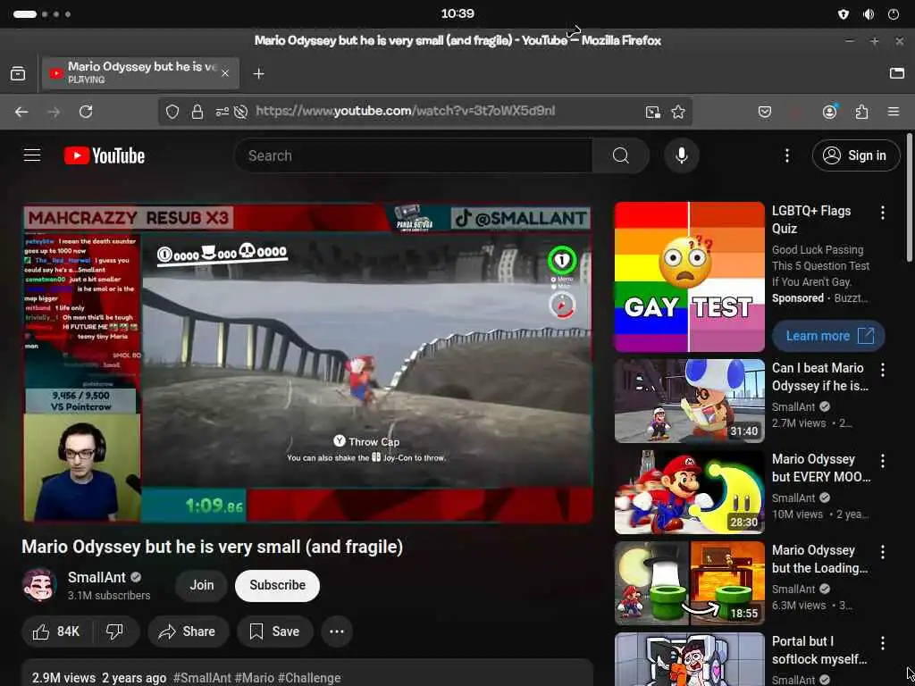This screenshot has height=686, width=915.
Task: Open Pocket save icon in toolbar
Action: [765, 112]
